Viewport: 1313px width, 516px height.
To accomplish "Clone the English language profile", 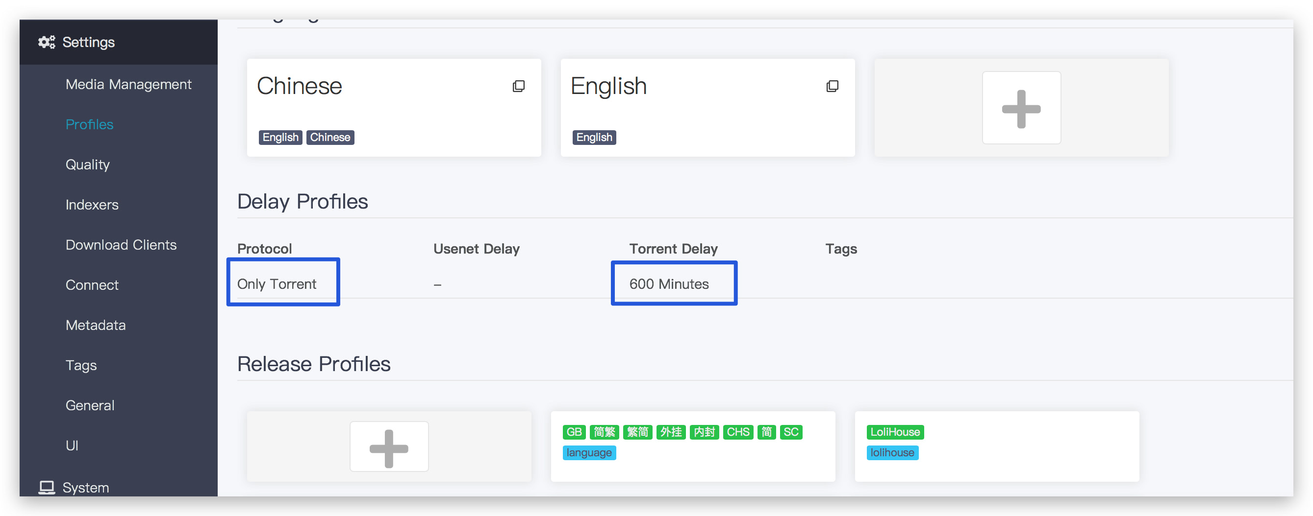I will point(832,86).
